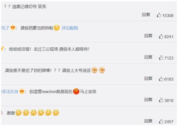Click crown badge beside 非法女友 username
Image resolution: width=178 pixels, height=129 pixels.
[x=22, y=91]
